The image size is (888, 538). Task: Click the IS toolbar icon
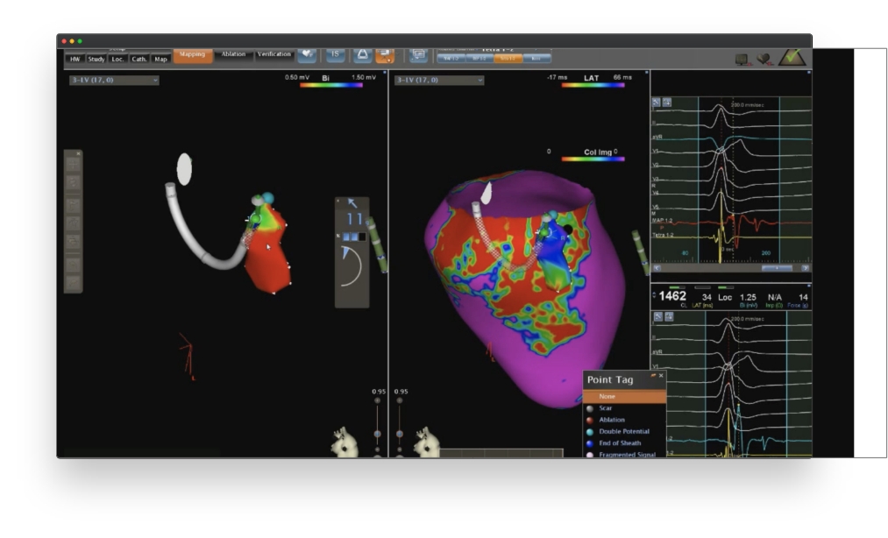(x=335, y=55)
